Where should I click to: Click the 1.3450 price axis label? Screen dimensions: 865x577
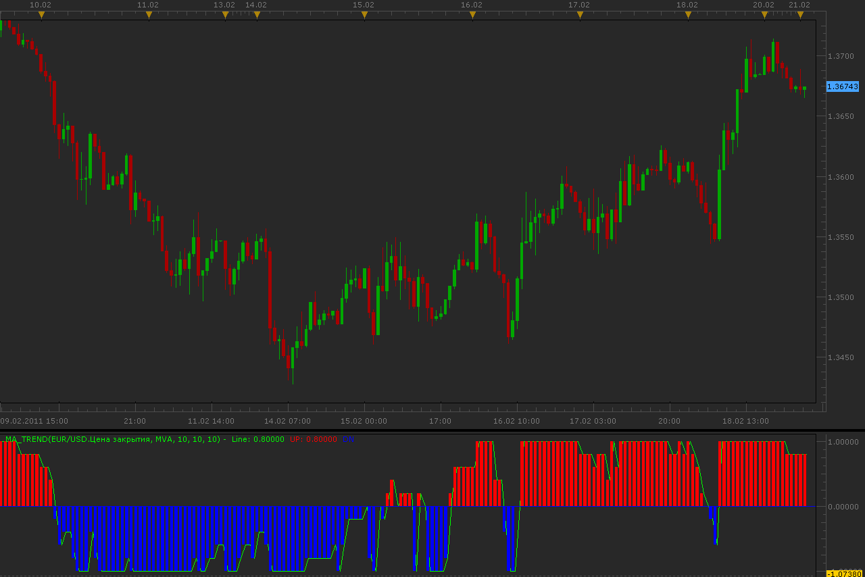coord(841,357)
